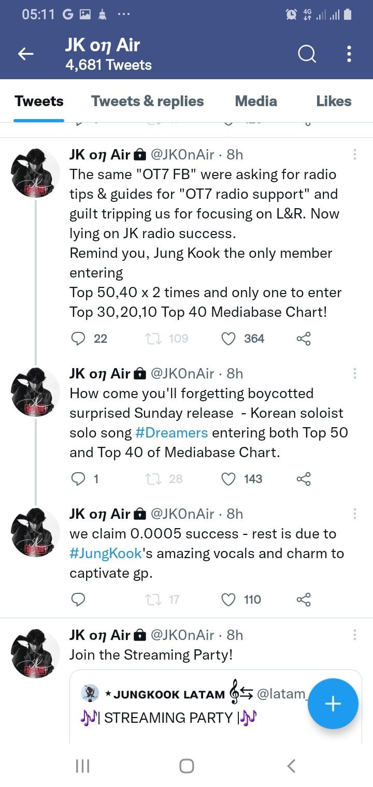Retweet the Dreamers tweet with 28 retweets
The width and height of the screenshot is (373, 787).
pyautogui.click(x=153, y=479)
